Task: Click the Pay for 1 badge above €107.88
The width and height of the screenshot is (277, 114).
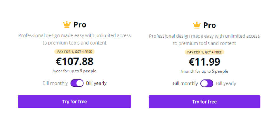Action: tap(75, 52)
